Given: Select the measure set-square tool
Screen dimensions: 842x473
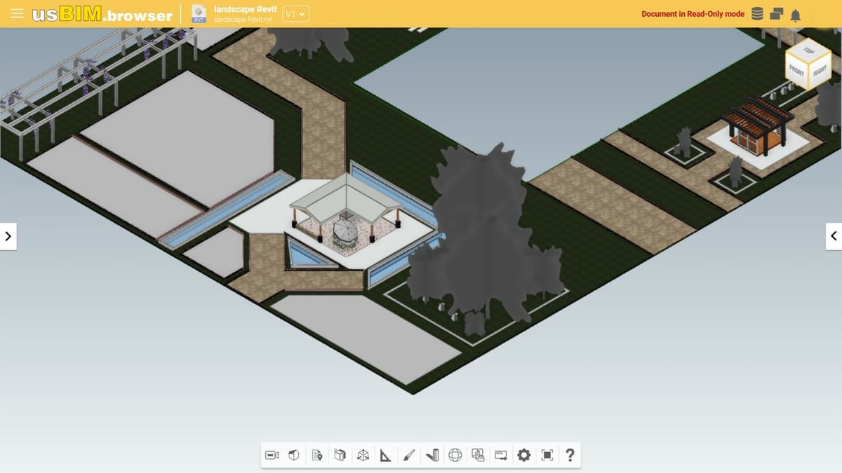Looking at the screenshot, I should 386,455.
